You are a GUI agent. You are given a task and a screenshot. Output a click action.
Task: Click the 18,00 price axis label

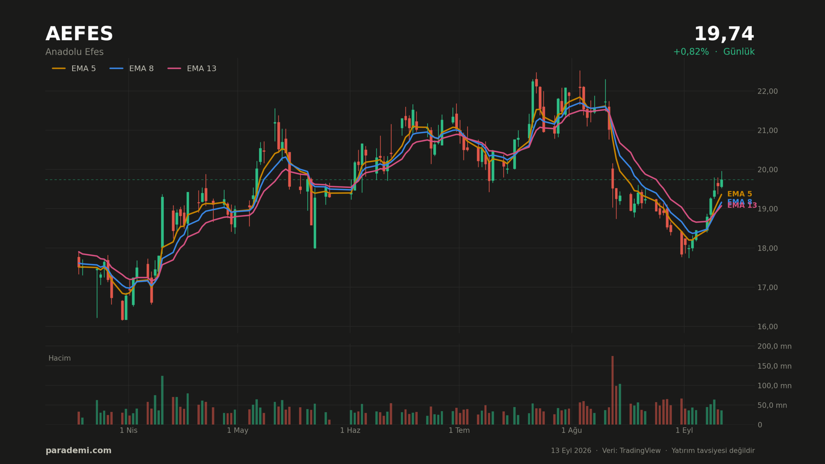[x=767, y=248]
